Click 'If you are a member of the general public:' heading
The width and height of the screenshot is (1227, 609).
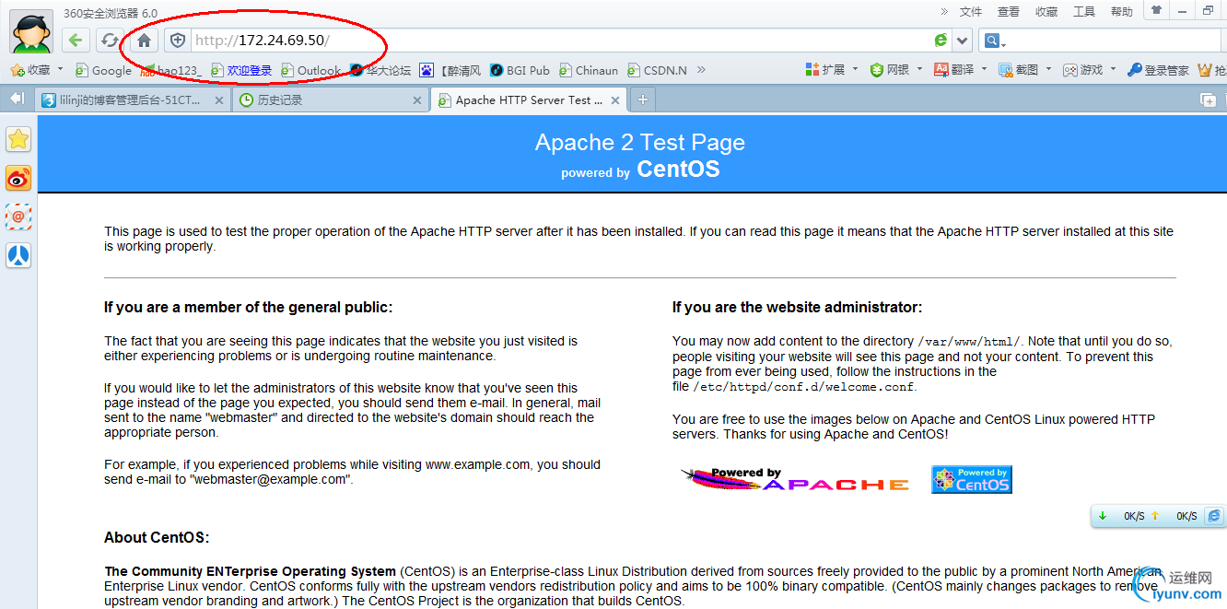[249, 308]
